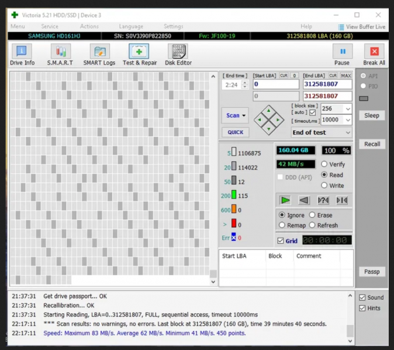
Task: Open the Language menu
Action: click(x=130, y=26)
